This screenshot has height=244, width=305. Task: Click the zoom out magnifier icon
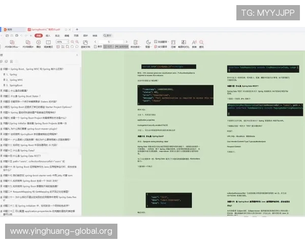72,42
